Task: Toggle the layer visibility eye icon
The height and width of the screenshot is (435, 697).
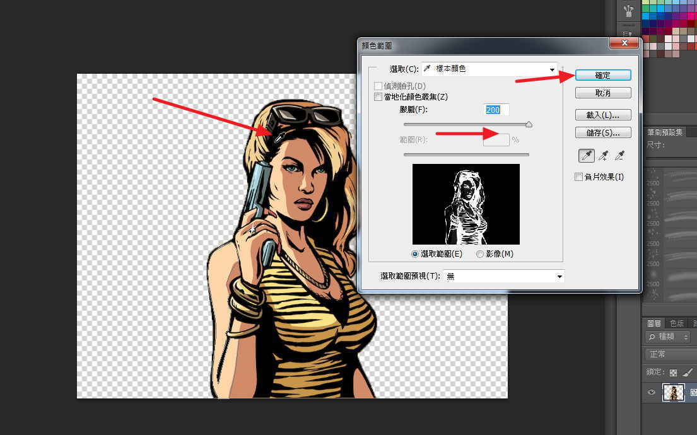Action: (651, 392)
